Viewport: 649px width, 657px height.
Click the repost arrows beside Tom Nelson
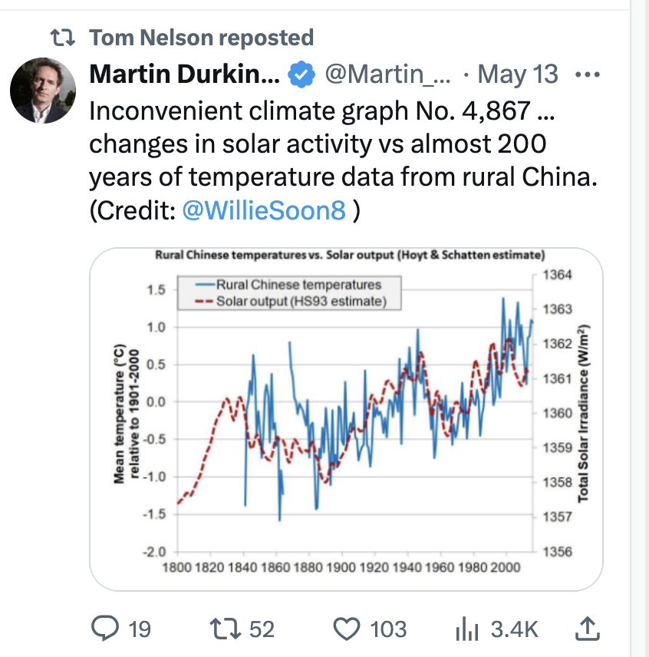[x=63, y=38]
